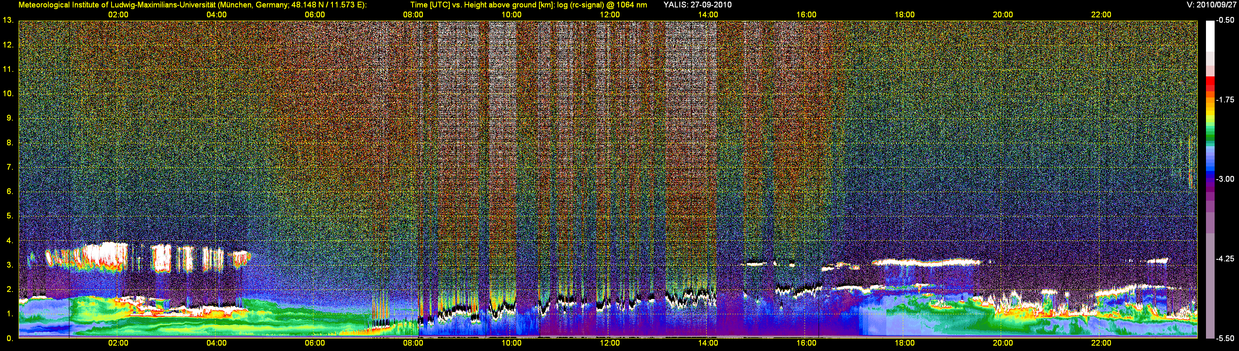The height and width of the screenshot is (351, 1239).
Task: Select the 04:00 tick label on the bottom axis
Action: (216, 343)
